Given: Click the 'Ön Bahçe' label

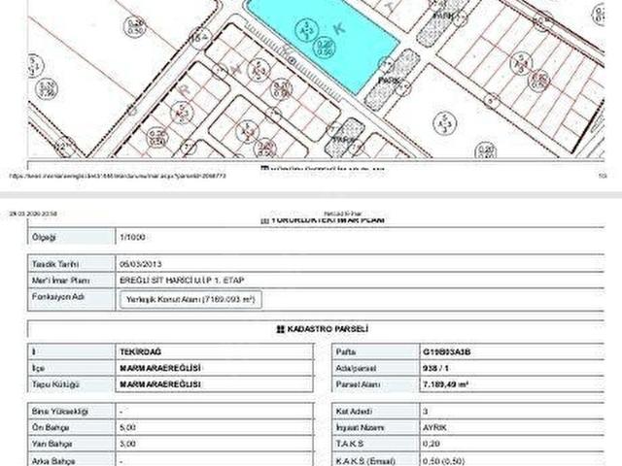Looking at the screenshot, I should click(51, 427).
